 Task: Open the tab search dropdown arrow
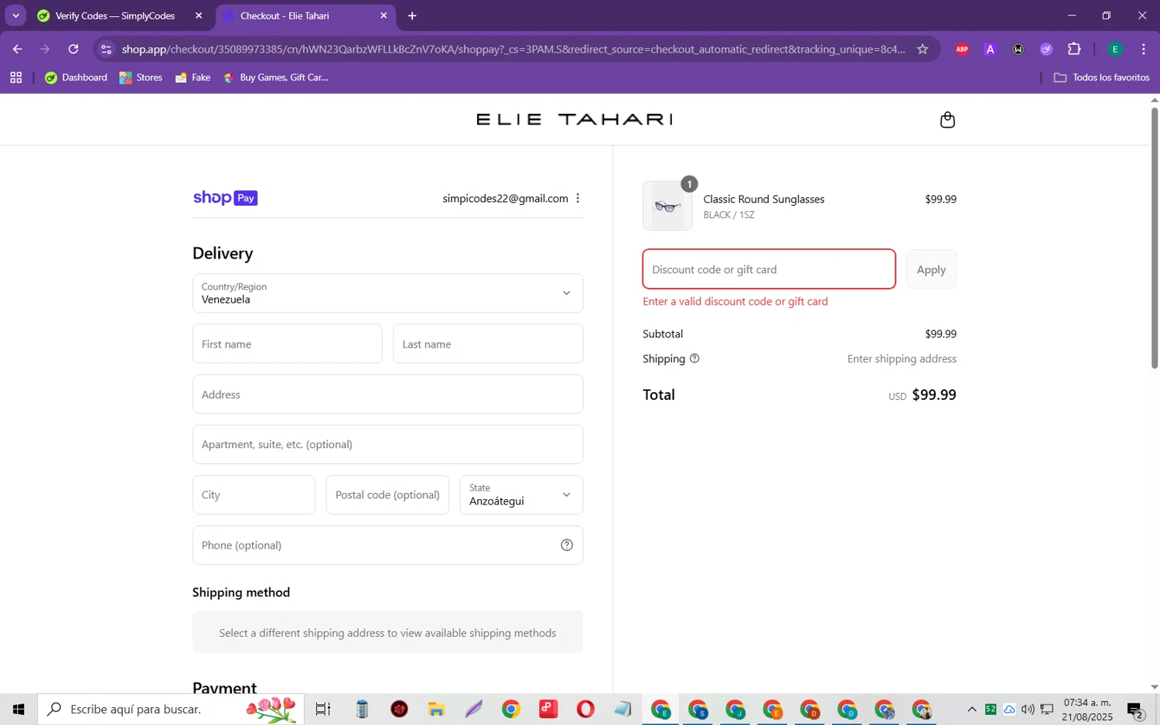coord(15,15)
